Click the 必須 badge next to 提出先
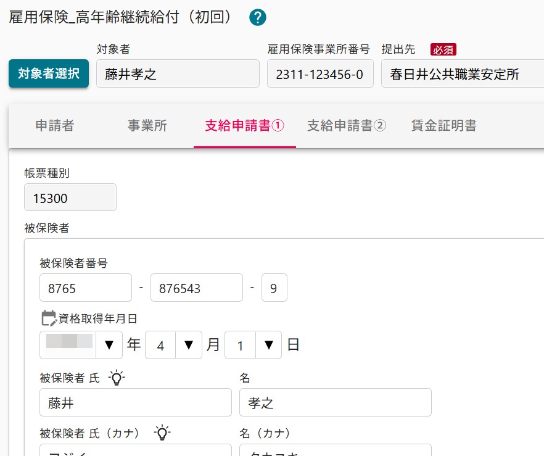Viewport: 544px width, 456px height. pos(443,49)
